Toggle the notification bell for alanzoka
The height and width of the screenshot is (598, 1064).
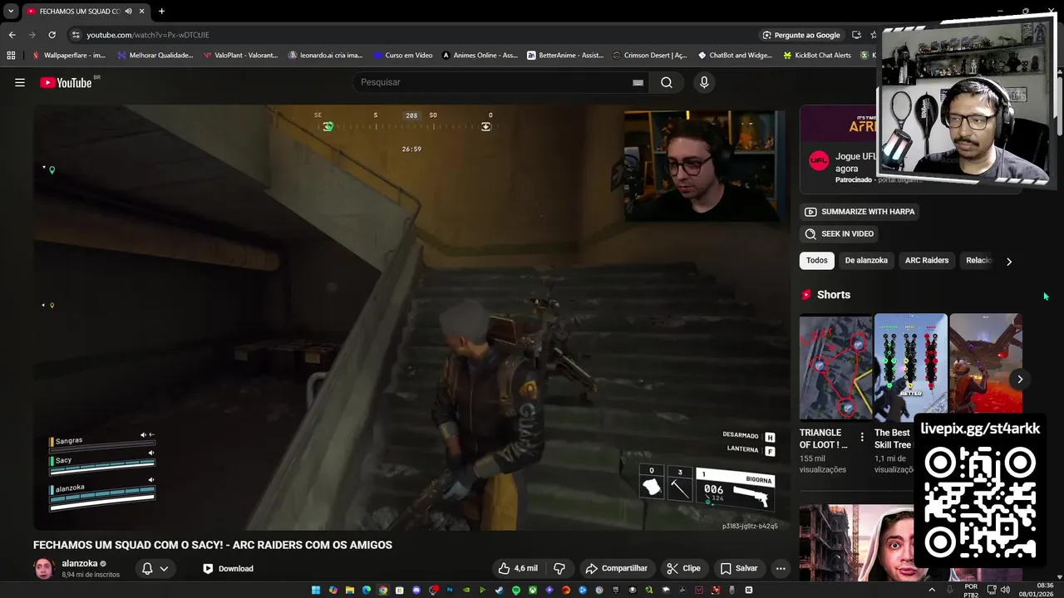(147, 568)
